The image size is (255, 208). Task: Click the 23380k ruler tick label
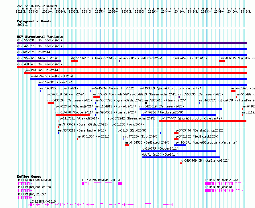click(140, 11)
